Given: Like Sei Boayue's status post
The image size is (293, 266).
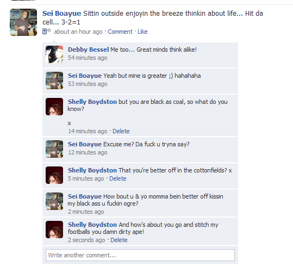Looking at the screenshot, I should (142, 32).
